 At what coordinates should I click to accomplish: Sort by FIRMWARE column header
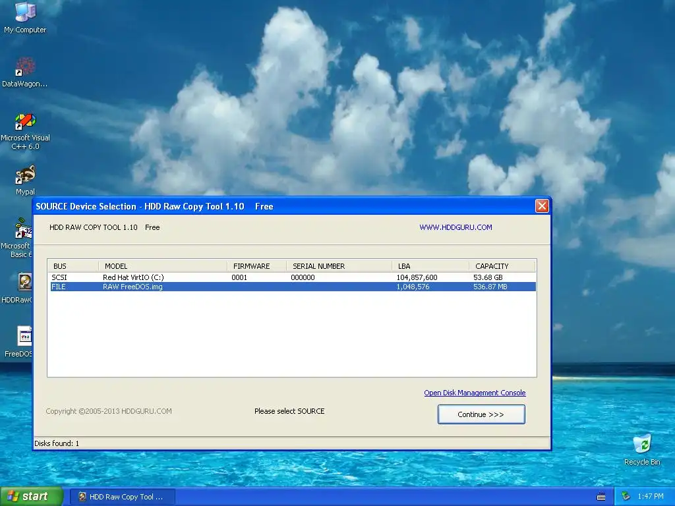(256, 266)
